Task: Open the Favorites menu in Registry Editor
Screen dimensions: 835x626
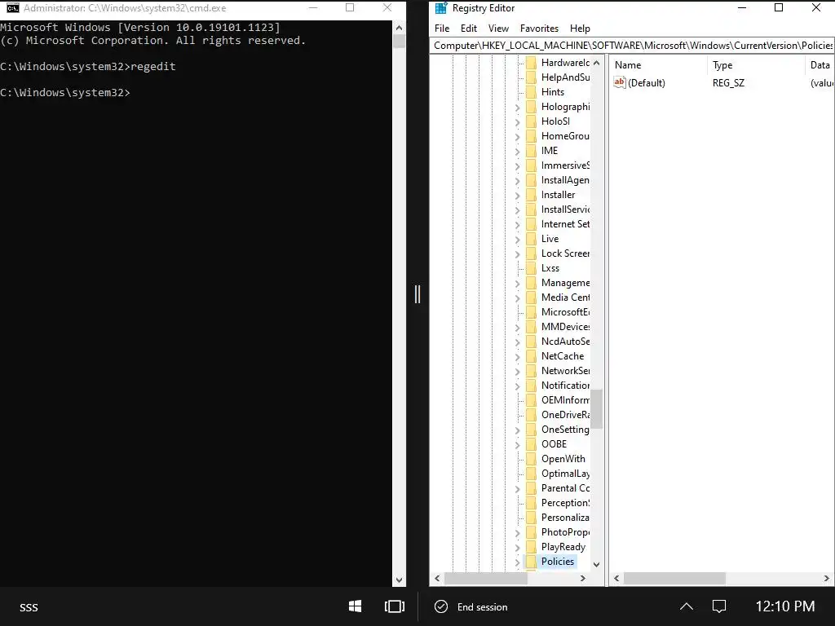Action: pyautogui.click(x=539, y=29)
